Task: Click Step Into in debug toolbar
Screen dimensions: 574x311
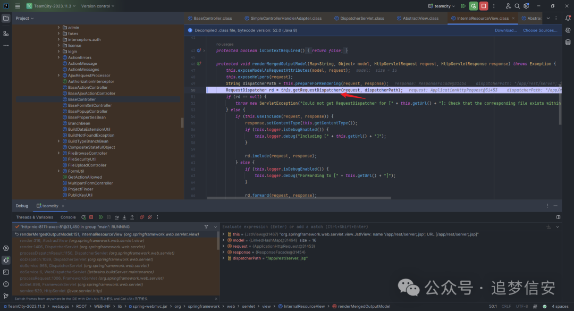Action: pos(124,217)
